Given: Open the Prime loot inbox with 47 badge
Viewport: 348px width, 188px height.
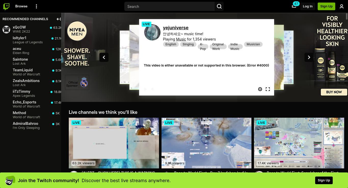Looking at the screenshot, I should (294, 6).
